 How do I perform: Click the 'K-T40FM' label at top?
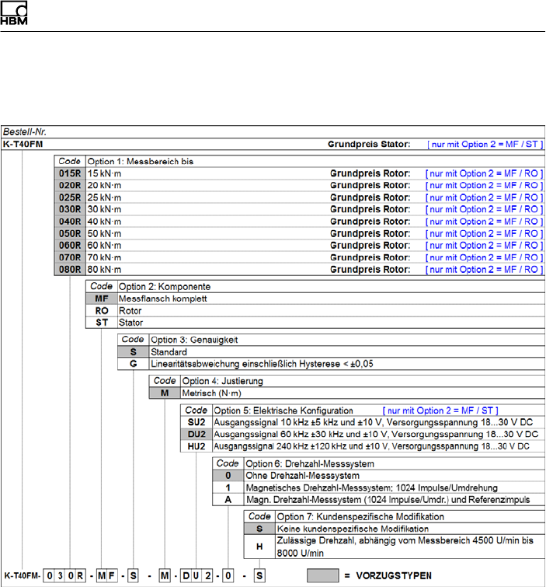point(23,144)
